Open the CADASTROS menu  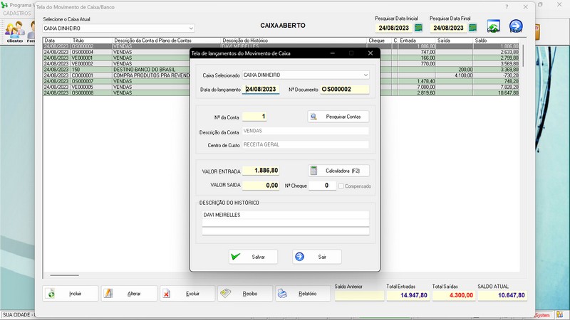17,13
